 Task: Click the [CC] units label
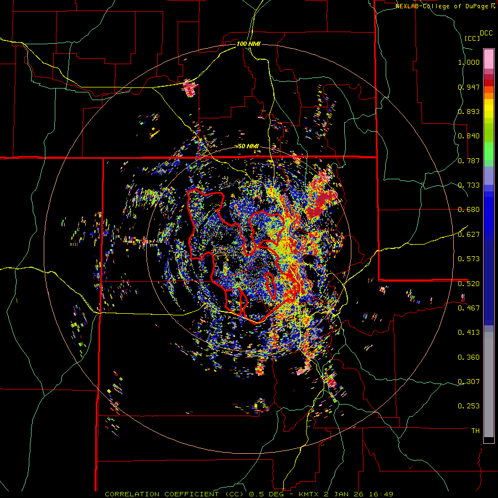(x=472, y=38)
